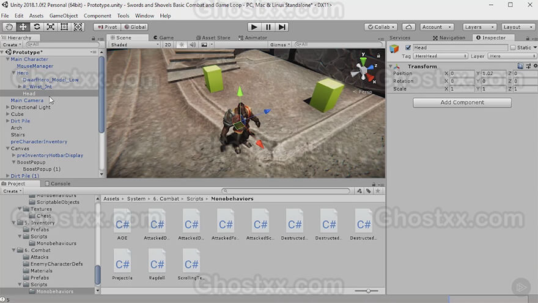Lock the Inspector panel
538x303 pixels.
click(x=528, y=38)
